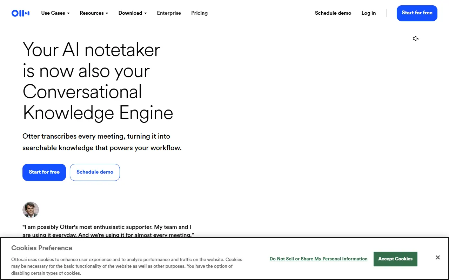Go to the Enterprise page
This screenshot has width=449, height=280.
tap(169, 13)
